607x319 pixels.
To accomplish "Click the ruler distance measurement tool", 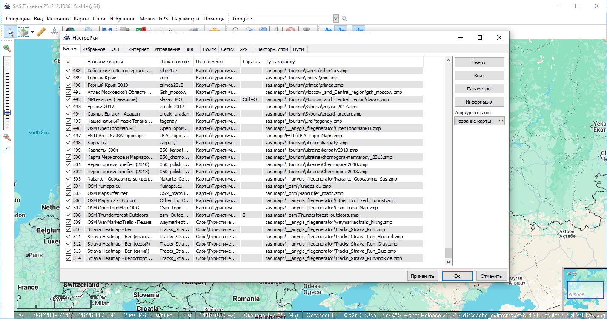I will tap(41, 31).
